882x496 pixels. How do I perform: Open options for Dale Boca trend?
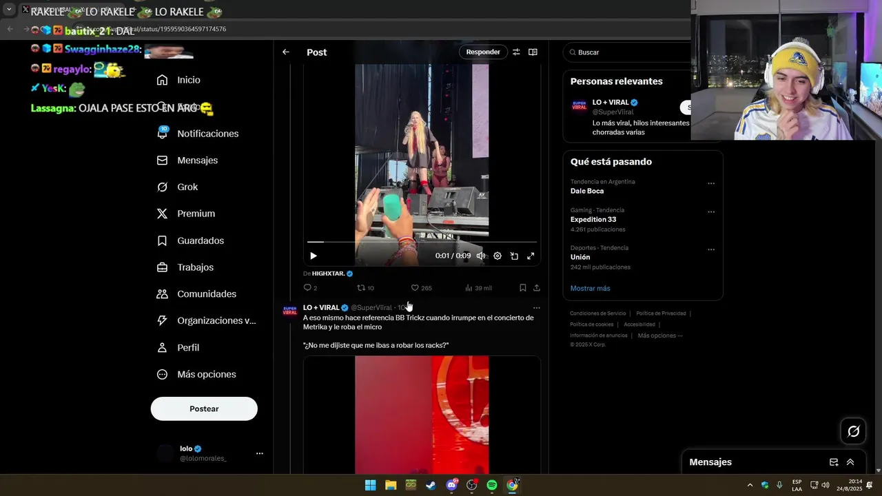[711, 184]
